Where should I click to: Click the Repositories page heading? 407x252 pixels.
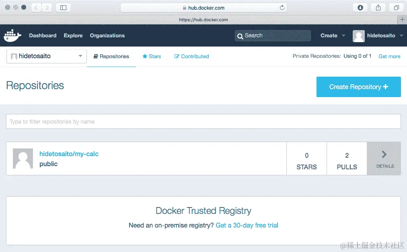pos(35,85)
